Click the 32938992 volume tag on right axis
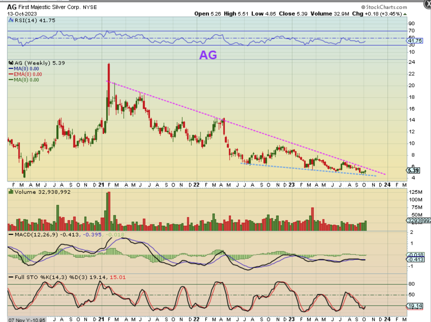This screenshot has height=322, width=431. [419, 220]
